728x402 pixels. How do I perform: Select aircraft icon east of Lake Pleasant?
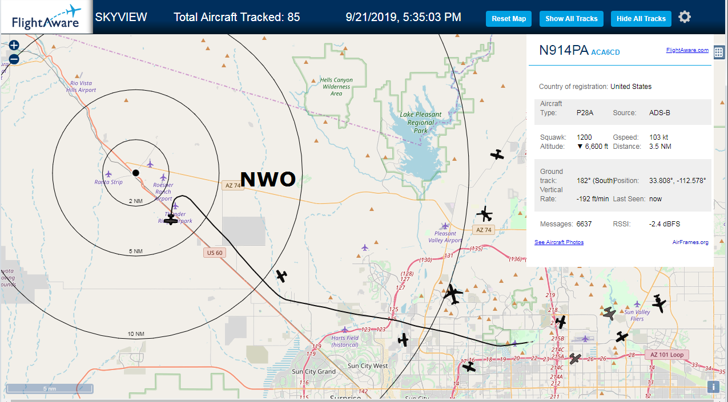497,155
